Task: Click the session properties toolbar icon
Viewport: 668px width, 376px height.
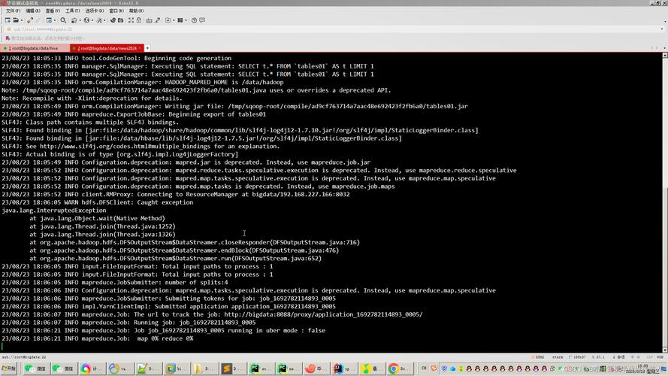Action: tap(49, 20)
